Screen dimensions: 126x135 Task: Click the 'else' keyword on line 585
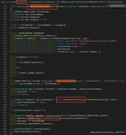[x=17, y=68]
